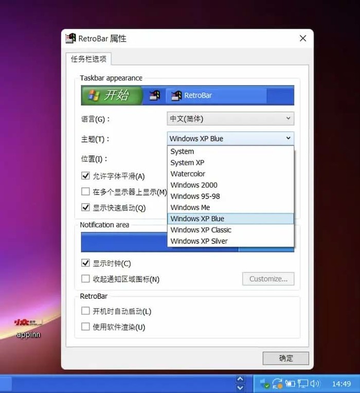This screenshot has height=393, width=360.
Task: Uncheck 允许字体平滑(A) checkbox
Action: pos(85,176)
